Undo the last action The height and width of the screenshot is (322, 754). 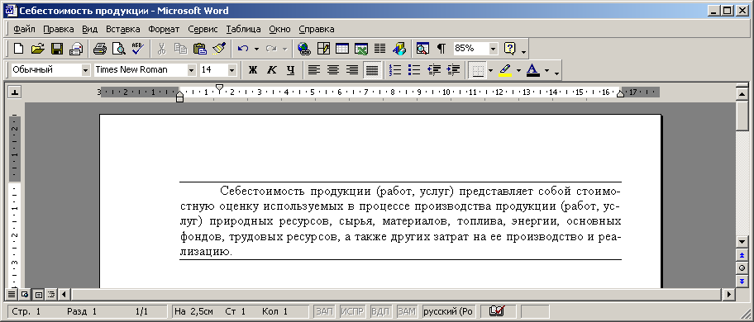click(243, 49)
